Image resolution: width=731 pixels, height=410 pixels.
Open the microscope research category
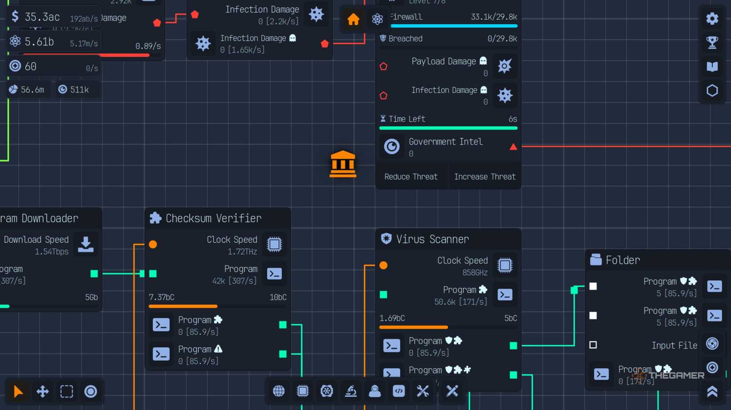pos(351,391)
